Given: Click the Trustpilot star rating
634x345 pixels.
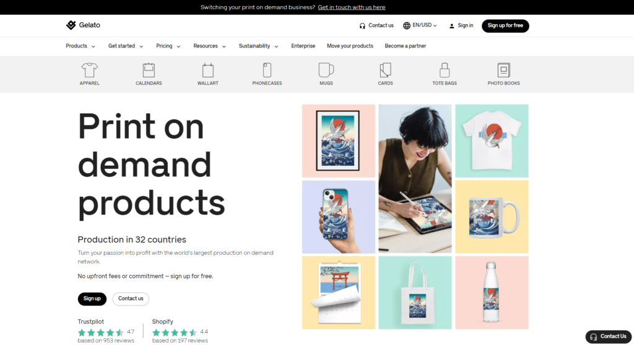Looking at the screenshot, I should [x=101, y=333].
